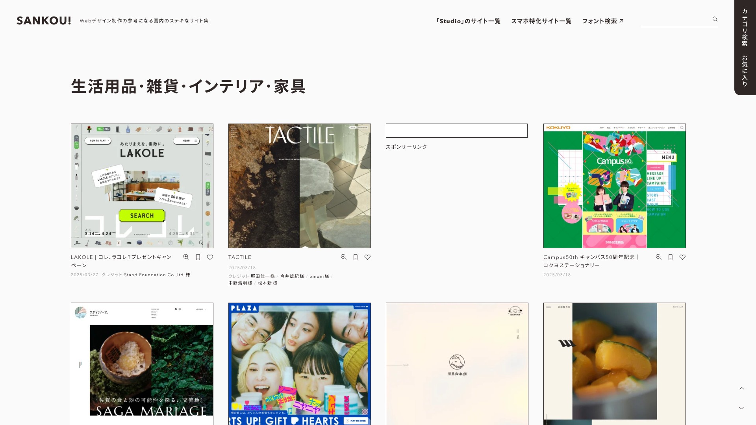
Task: Click the SANKOU! logo
Action: (44, 20)
